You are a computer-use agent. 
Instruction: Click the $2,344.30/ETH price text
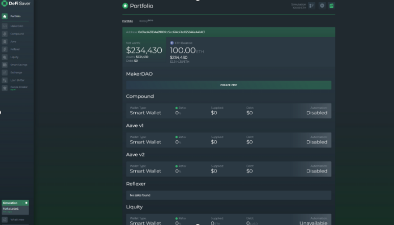[x=180, y=62]
